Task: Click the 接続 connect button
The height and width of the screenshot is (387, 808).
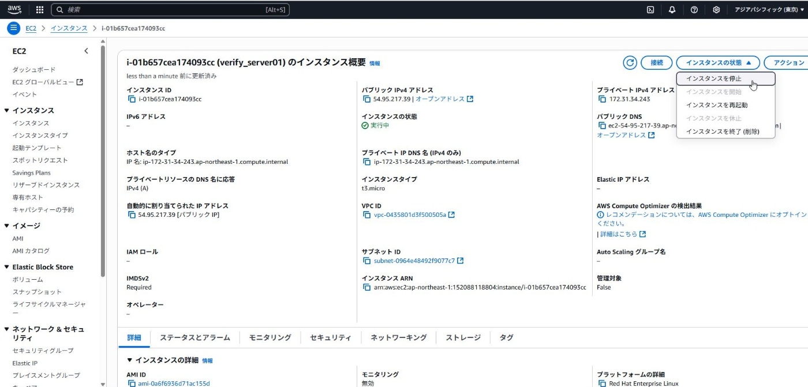Action: (x=657, y=63)
